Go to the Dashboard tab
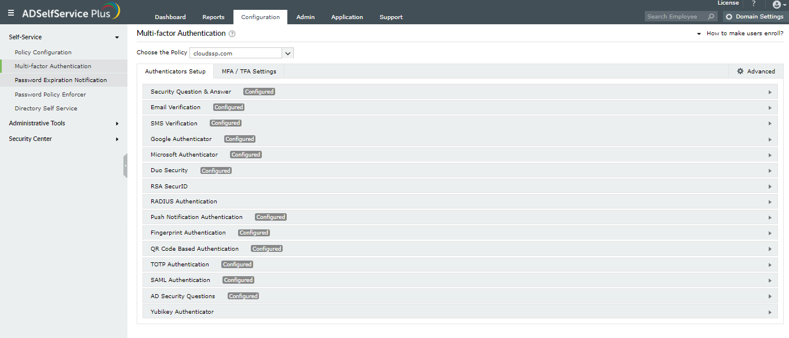The image size is (789, 338). 170,17
